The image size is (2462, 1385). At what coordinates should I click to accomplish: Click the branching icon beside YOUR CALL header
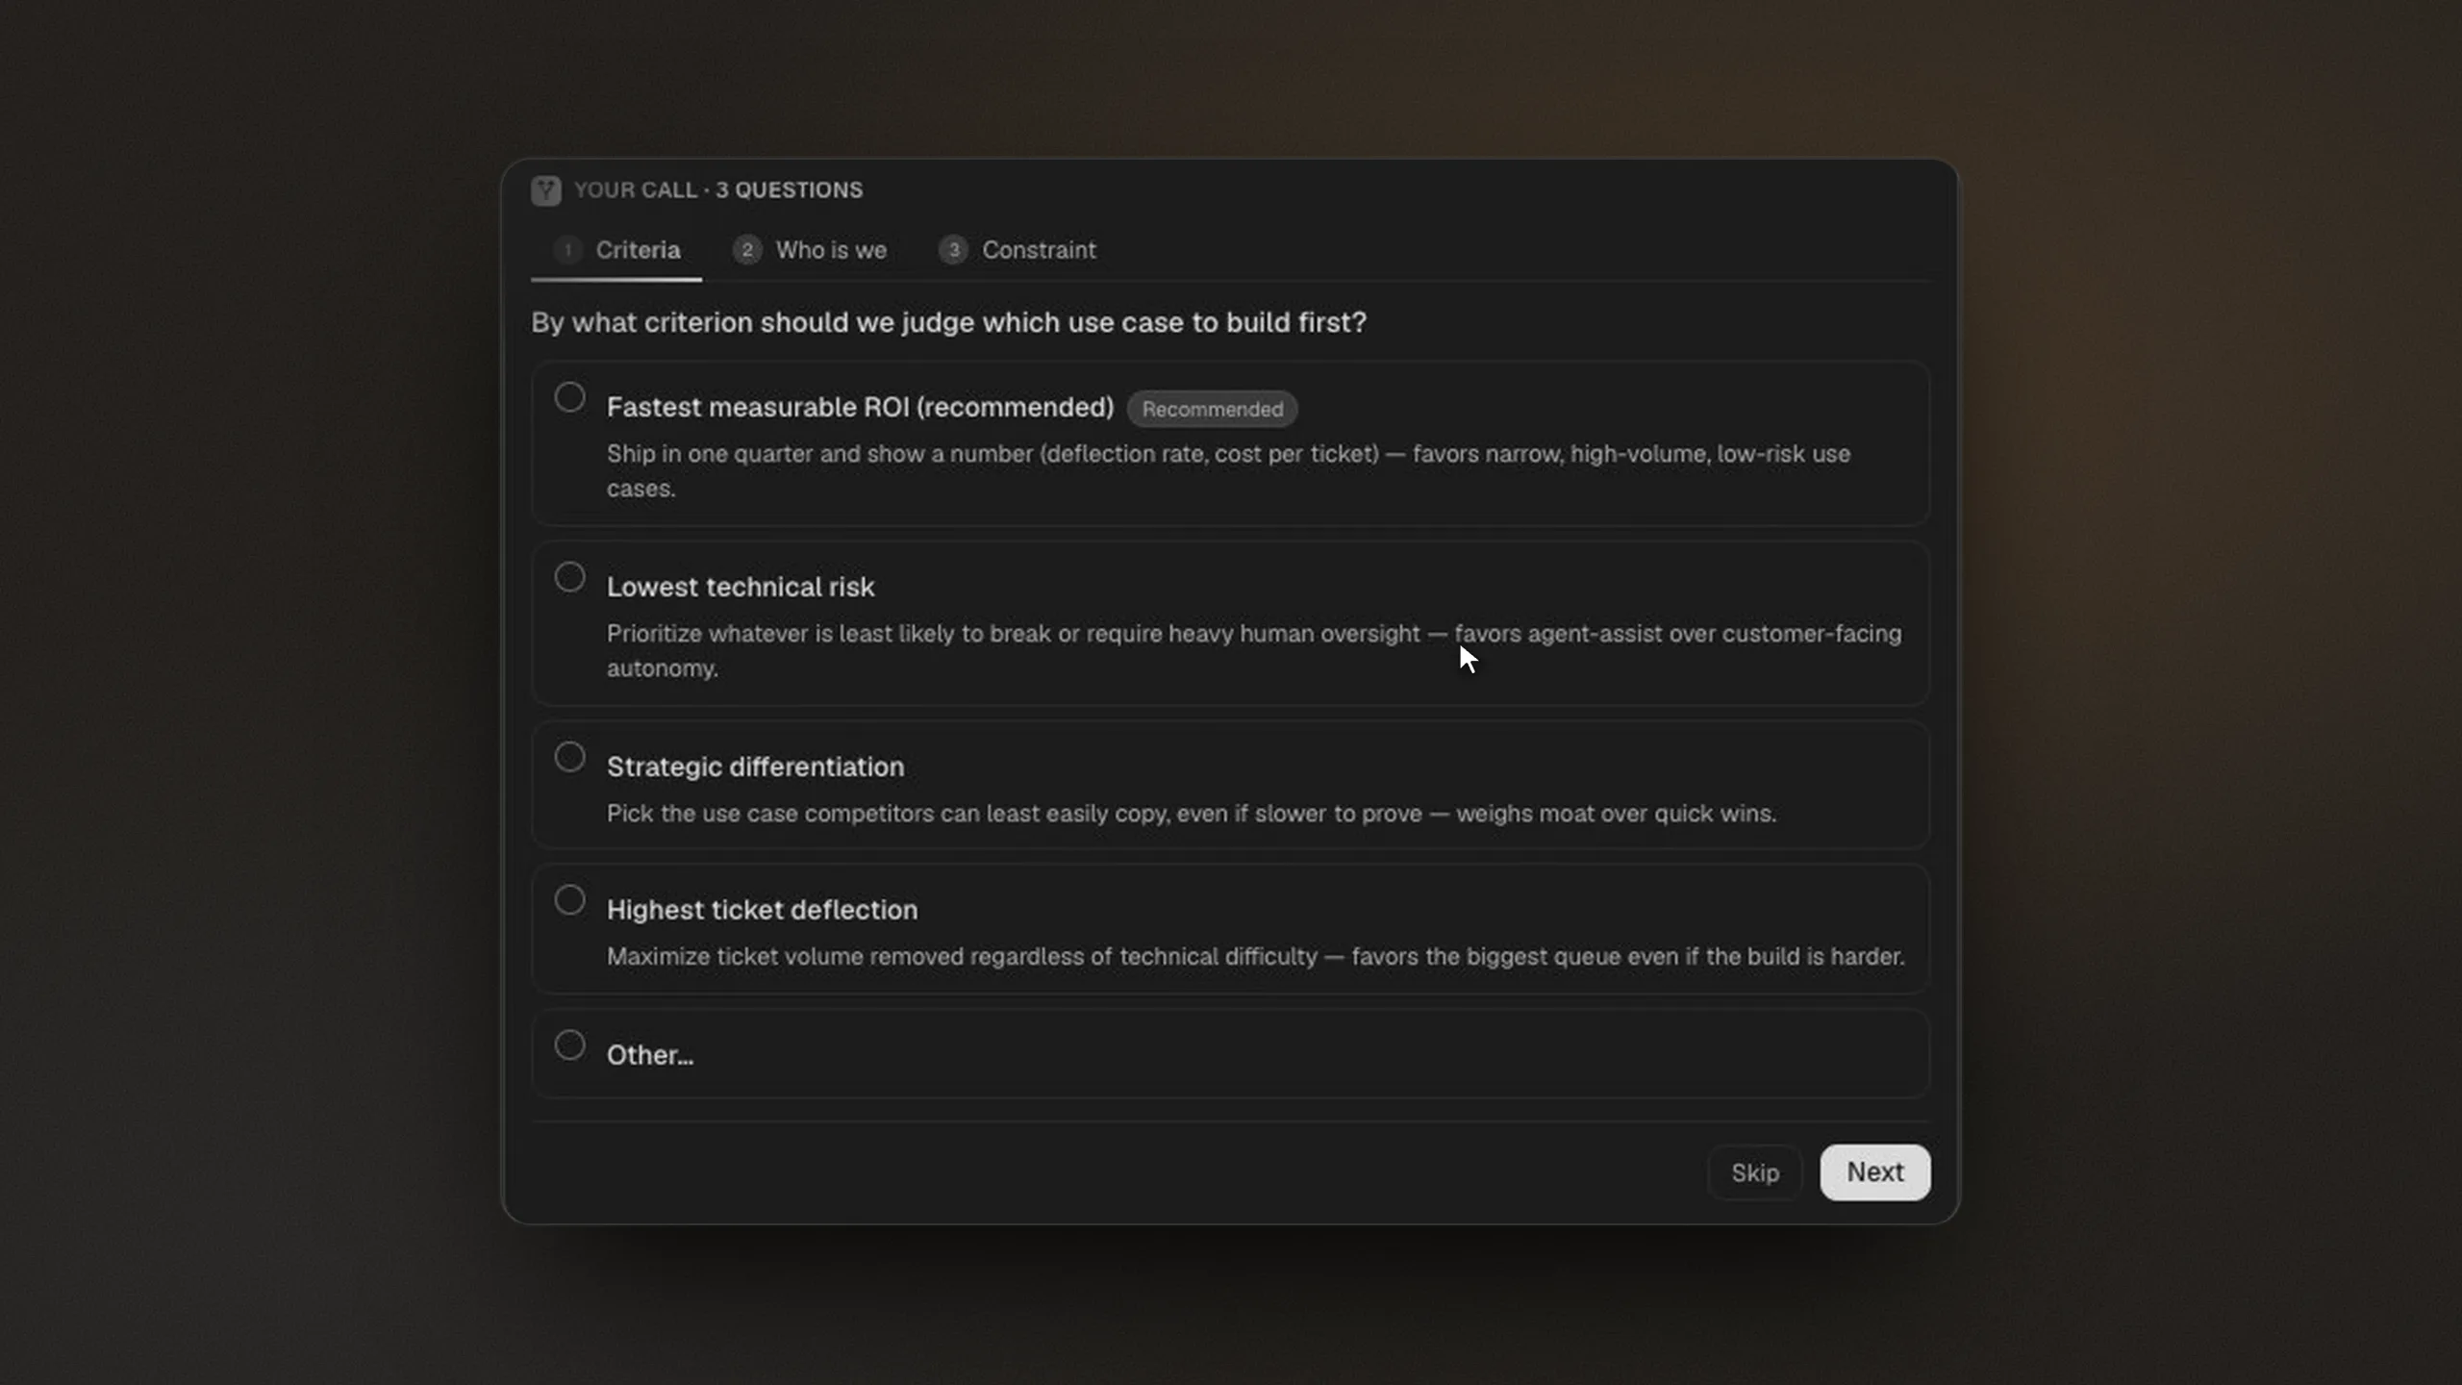tap(546, 190)
